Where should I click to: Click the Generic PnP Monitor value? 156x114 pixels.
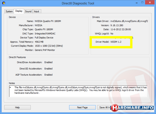45,50
